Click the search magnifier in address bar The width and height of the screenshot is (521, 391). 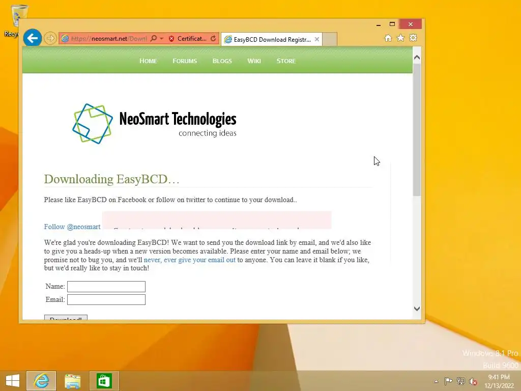coord(154,39)
